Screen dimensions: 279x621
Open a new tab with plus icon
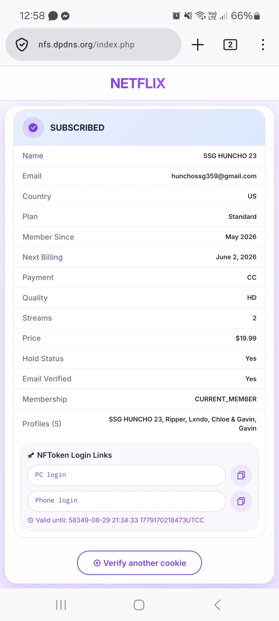click(198, 45)
